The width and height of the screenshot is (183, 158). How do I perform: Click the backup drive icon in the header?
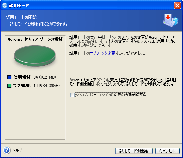[x=171, y=21]
